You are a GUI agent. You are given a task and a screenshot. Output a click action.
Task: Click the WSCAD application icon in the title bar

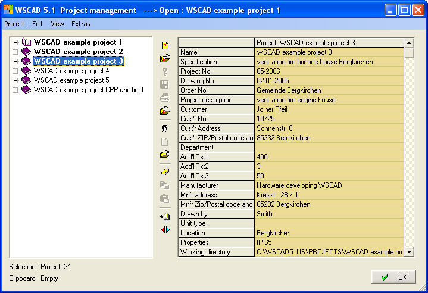(8, 10)
